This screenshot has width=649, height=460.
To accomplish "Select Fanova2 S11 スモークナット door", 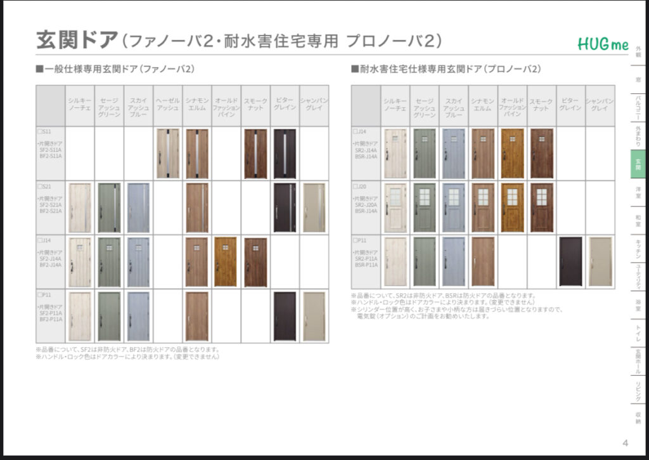I will (256, 154).
